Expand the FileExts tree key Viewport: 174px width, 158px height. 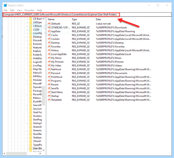(x=27, y=51)
